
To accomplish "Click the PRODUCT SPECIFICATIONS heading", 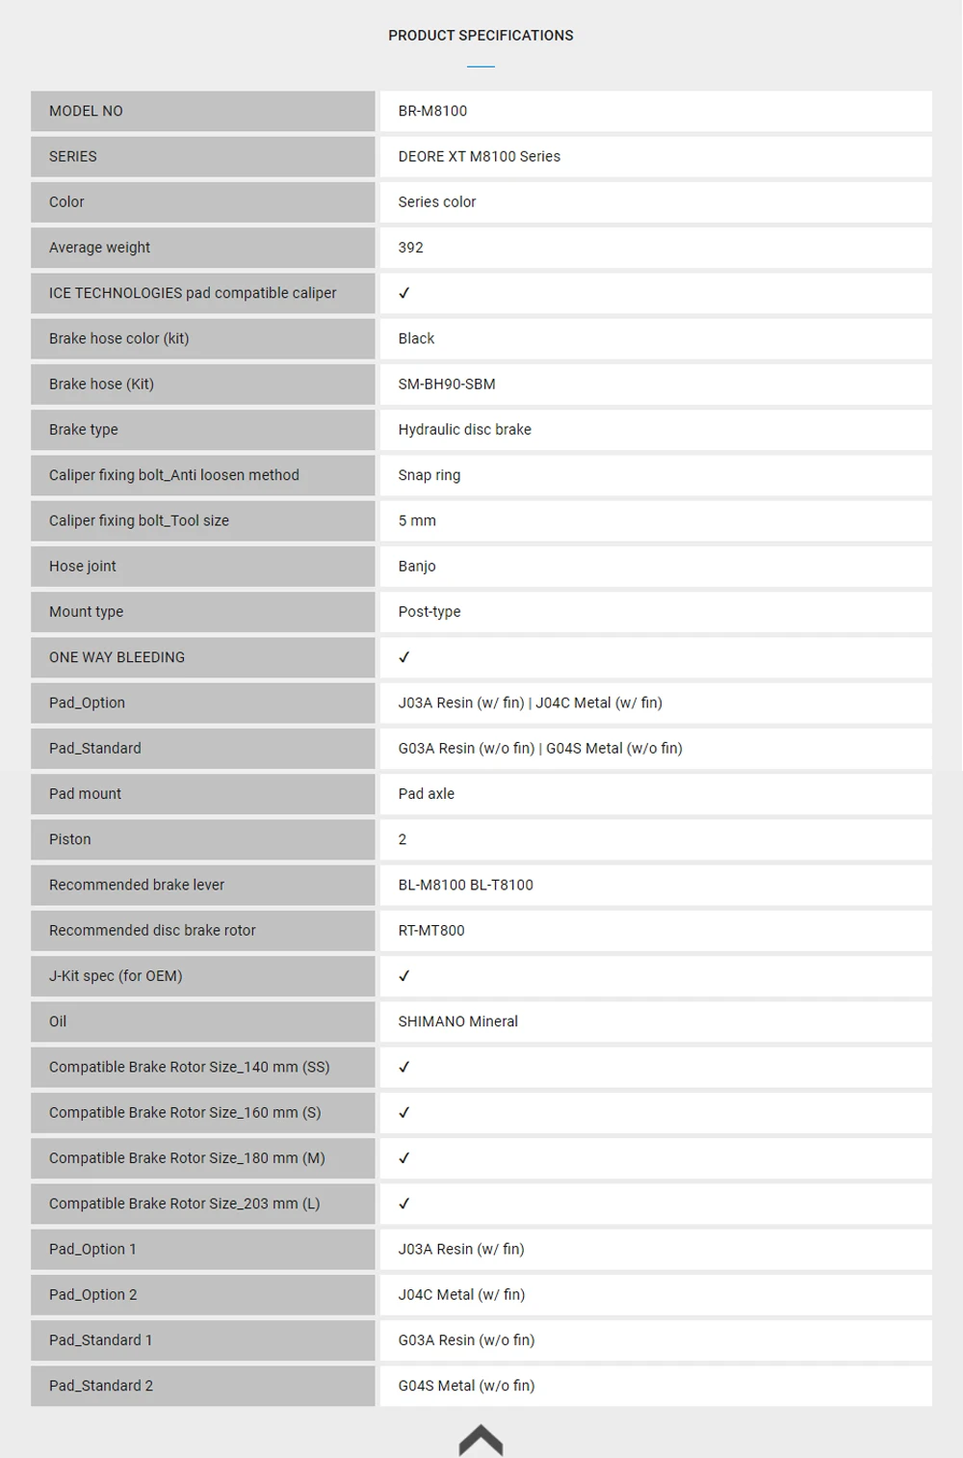I will click(x=481, y=36).
